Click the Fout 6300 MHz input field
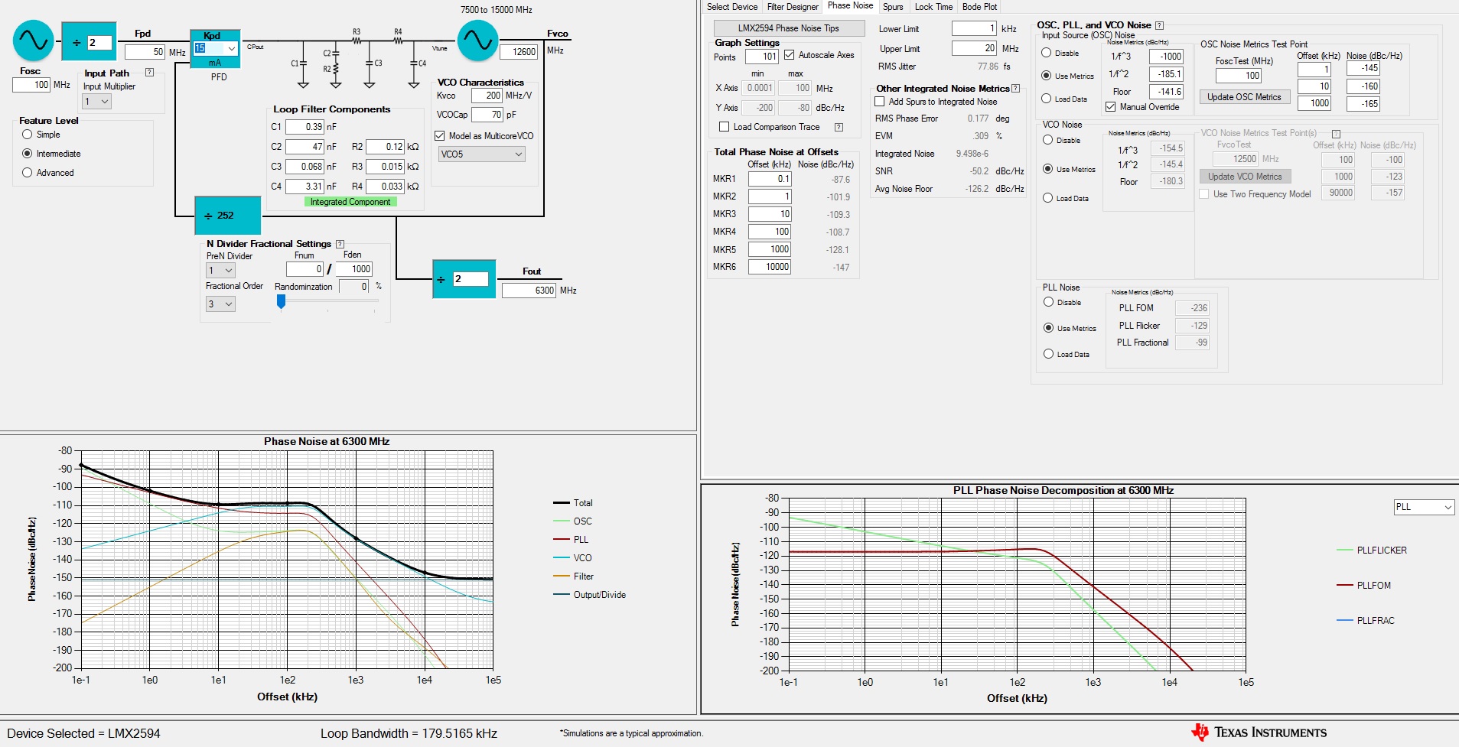1459x747 pixels. click(529, 291)
